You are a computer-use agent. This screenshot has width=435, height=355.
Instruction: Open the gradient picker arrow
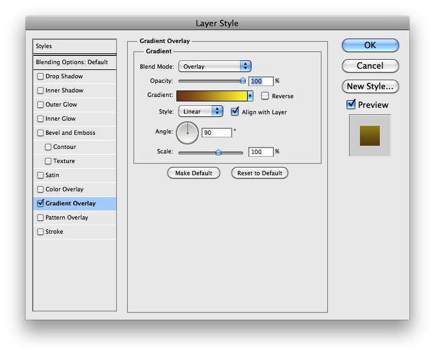[x=250, y=96]
